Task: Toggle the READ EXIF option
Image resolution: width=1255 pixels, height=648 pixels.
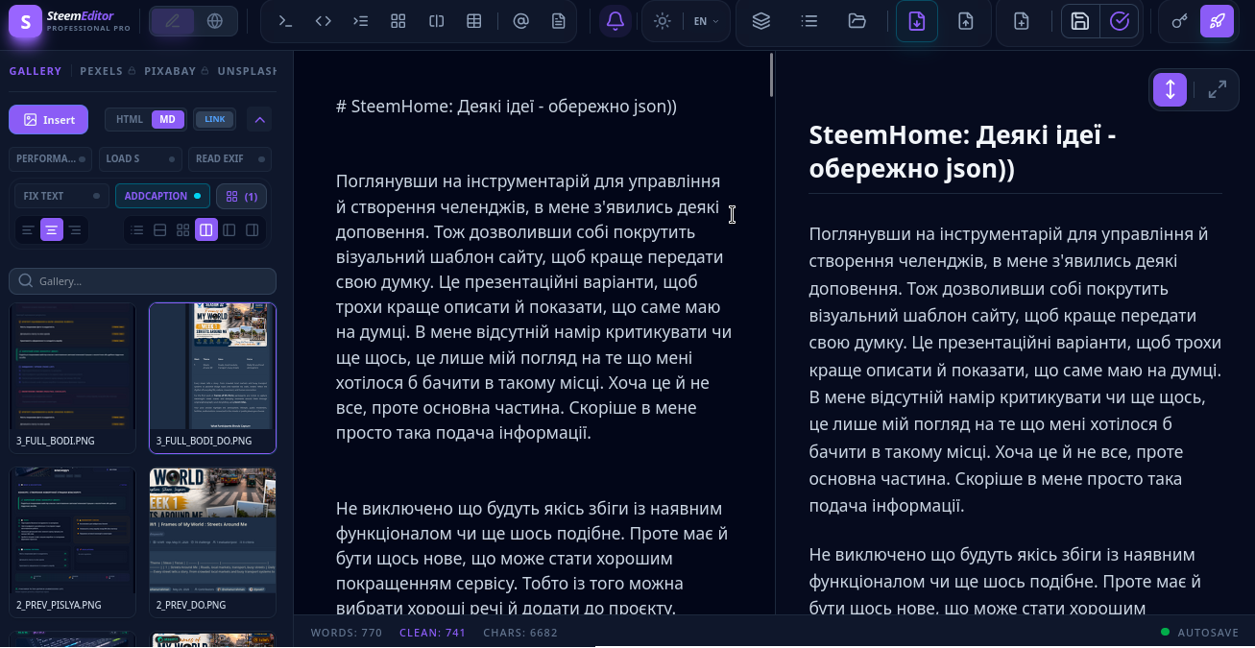Action: coord(229,159)
